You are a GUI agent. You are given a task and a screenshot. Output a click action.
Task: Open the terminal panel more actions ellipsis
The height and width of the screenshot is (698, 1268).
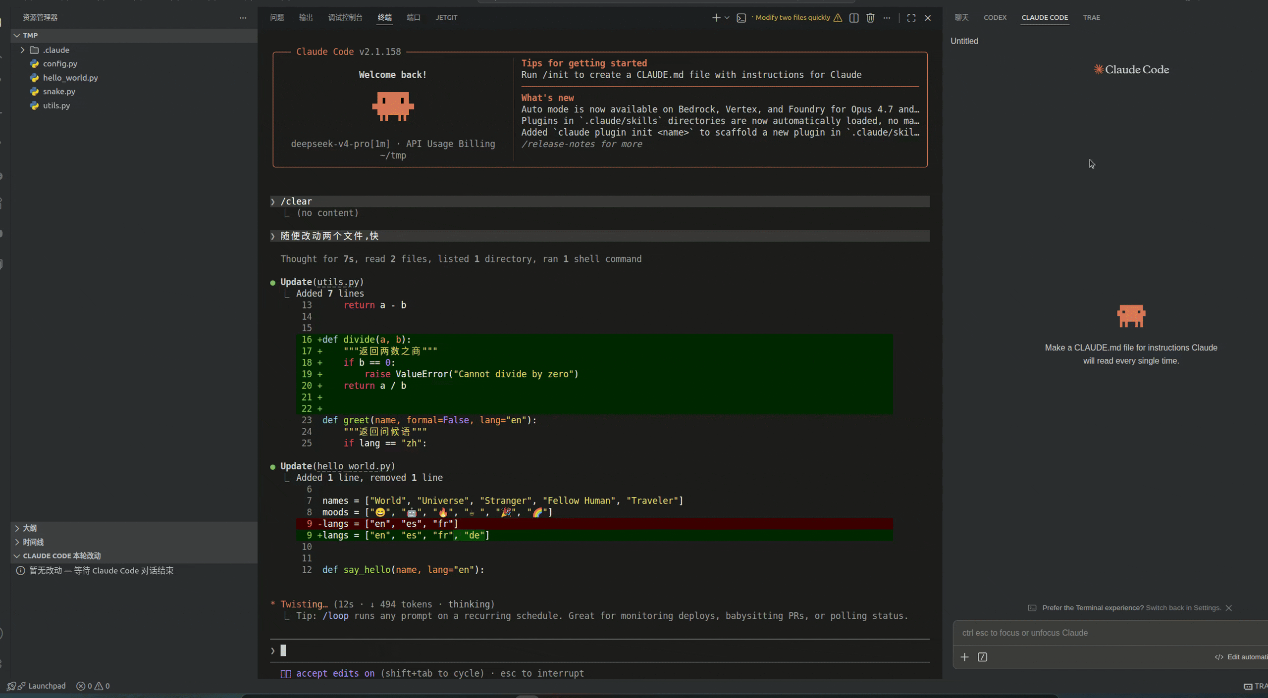coord(887,18)
